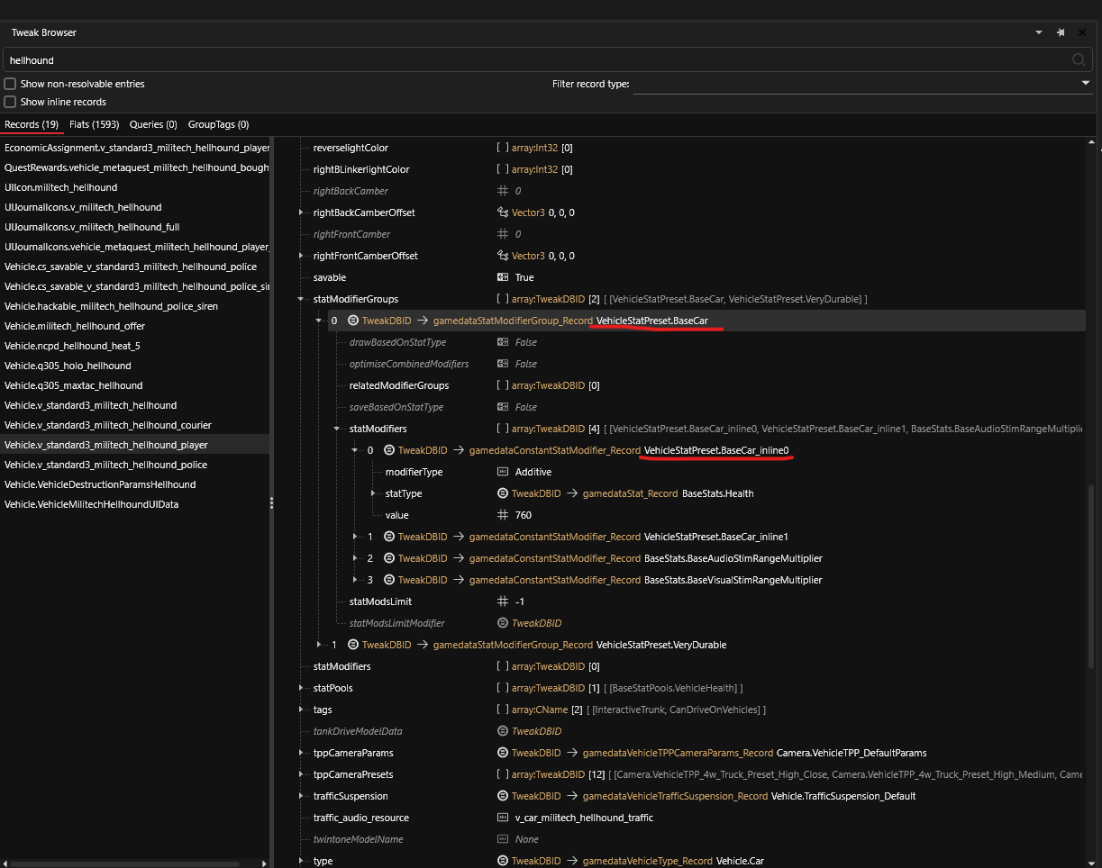Click the hellhound search input field
The width and height of the screenshot is (1102, 868).
pyautogui.click(x=536, y=60)
